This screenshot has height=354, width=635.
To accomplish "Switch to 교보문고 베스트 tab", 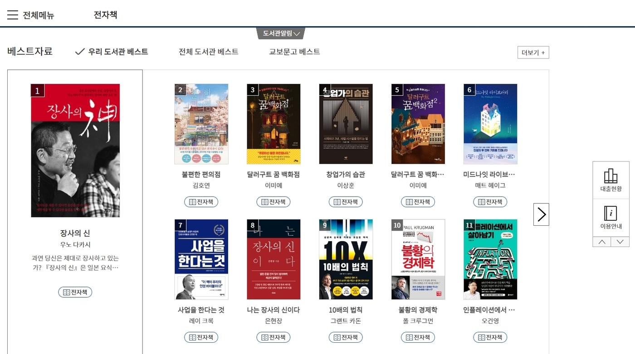I will [294, 52].
